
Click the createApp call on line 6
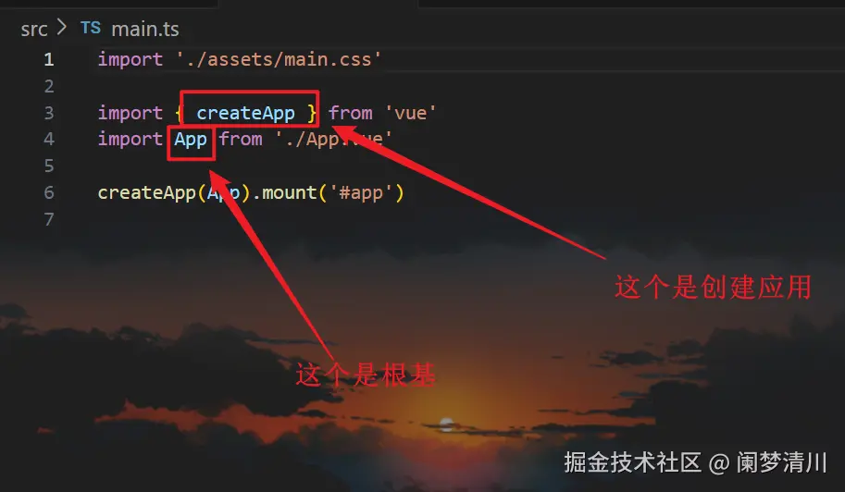146,192
